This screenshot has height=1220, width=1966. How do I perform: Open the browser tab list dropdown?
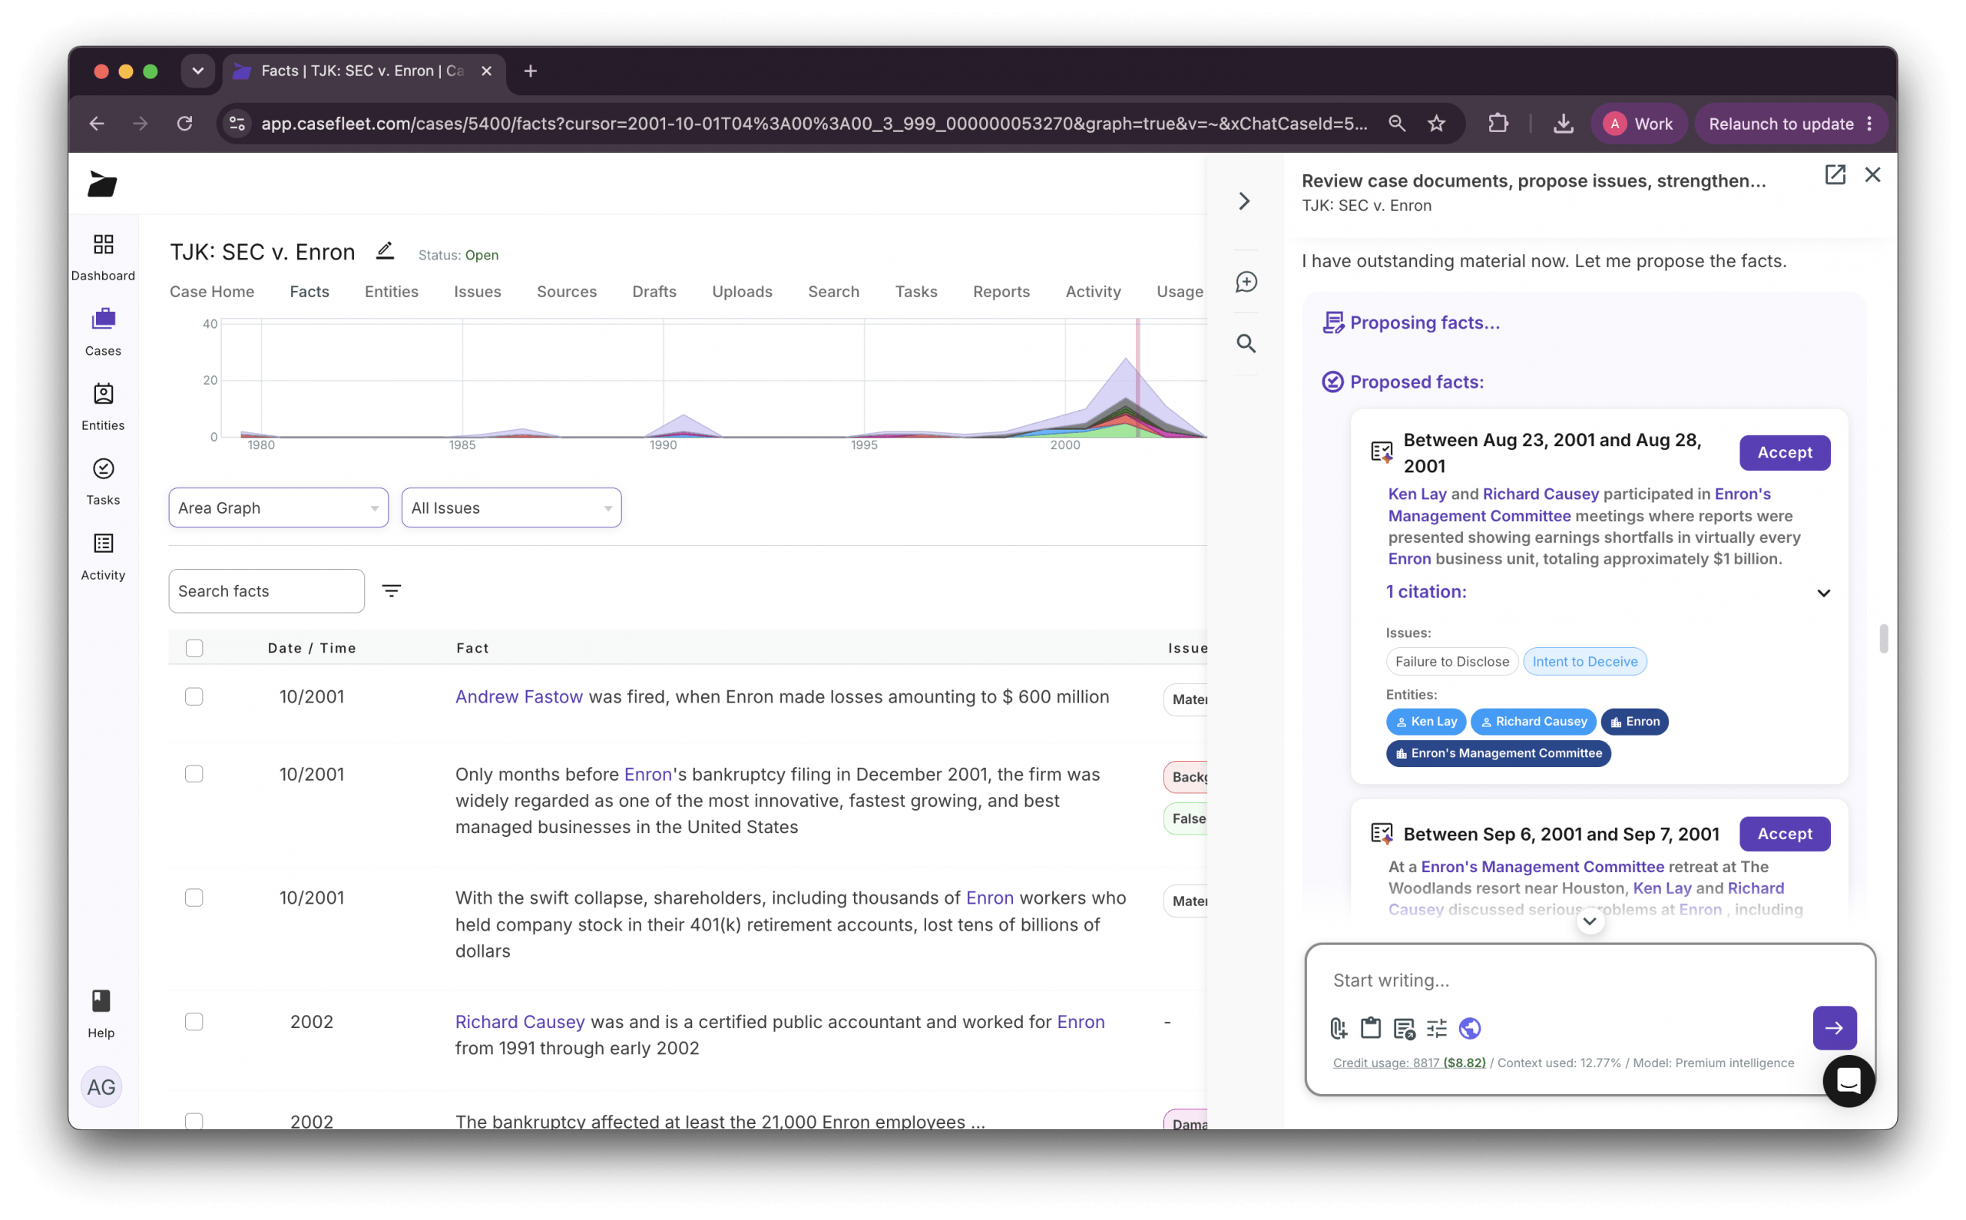pyautogui.click(x=197, y=71)
